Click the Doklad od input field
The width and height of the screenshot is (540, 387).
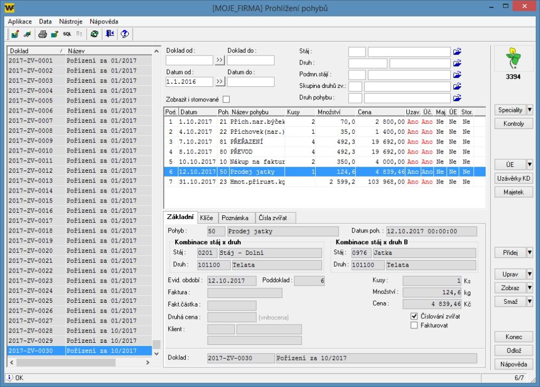(x=189, y=60)
